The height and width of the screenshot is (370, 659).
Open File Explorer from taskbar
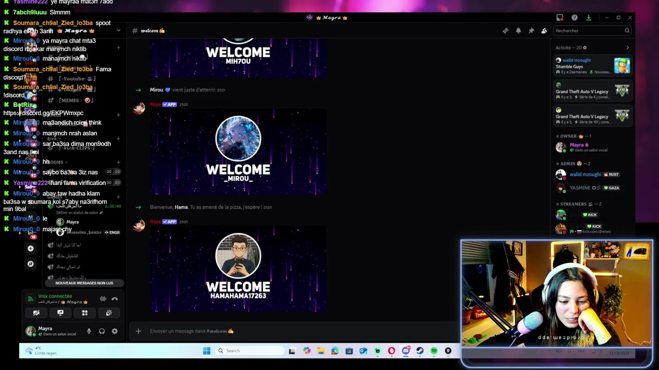321,351
